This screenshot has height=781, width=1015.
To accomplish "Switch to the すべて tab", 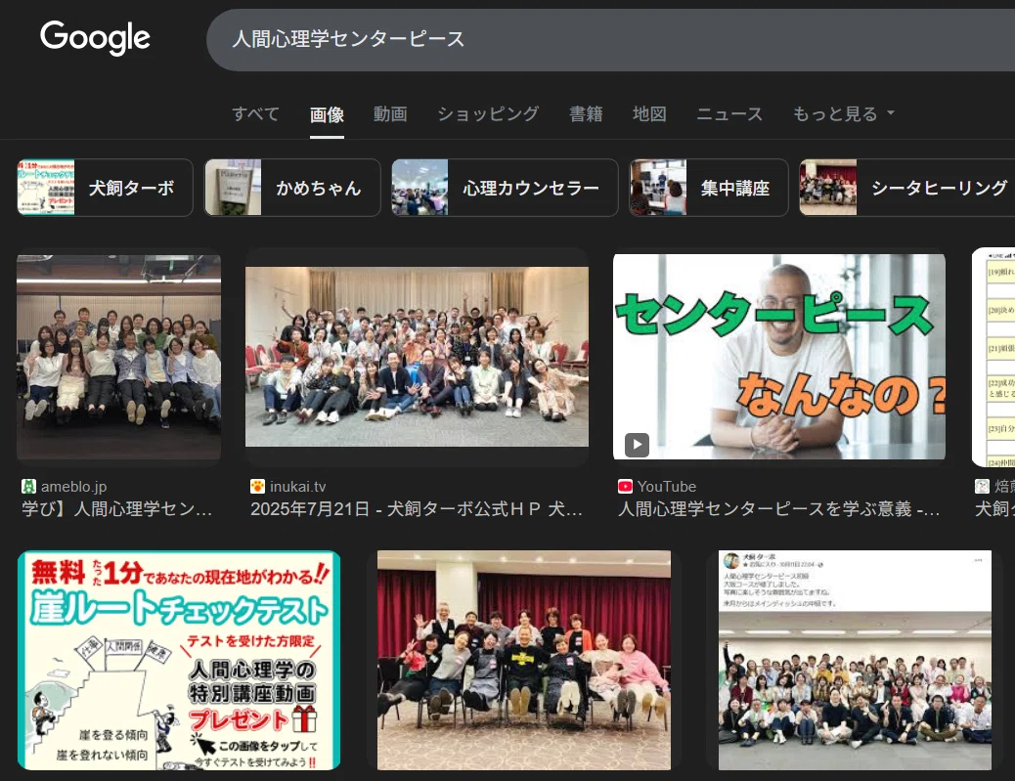I will tap(255, 114).
